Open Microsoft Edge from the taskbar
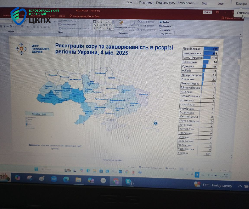Viewport: 249px width, 209px height. (x=66, y=180)
